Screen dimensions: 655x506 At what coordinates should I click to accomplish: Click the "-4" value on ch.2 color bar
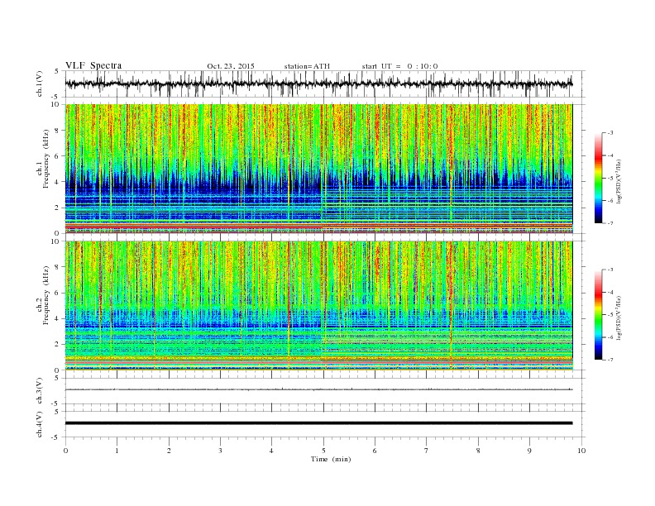[x=610, y=292]
